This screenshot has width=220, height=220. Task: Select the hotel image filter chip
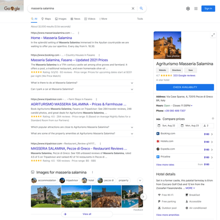pyautogui.click(x=89, y=180)
